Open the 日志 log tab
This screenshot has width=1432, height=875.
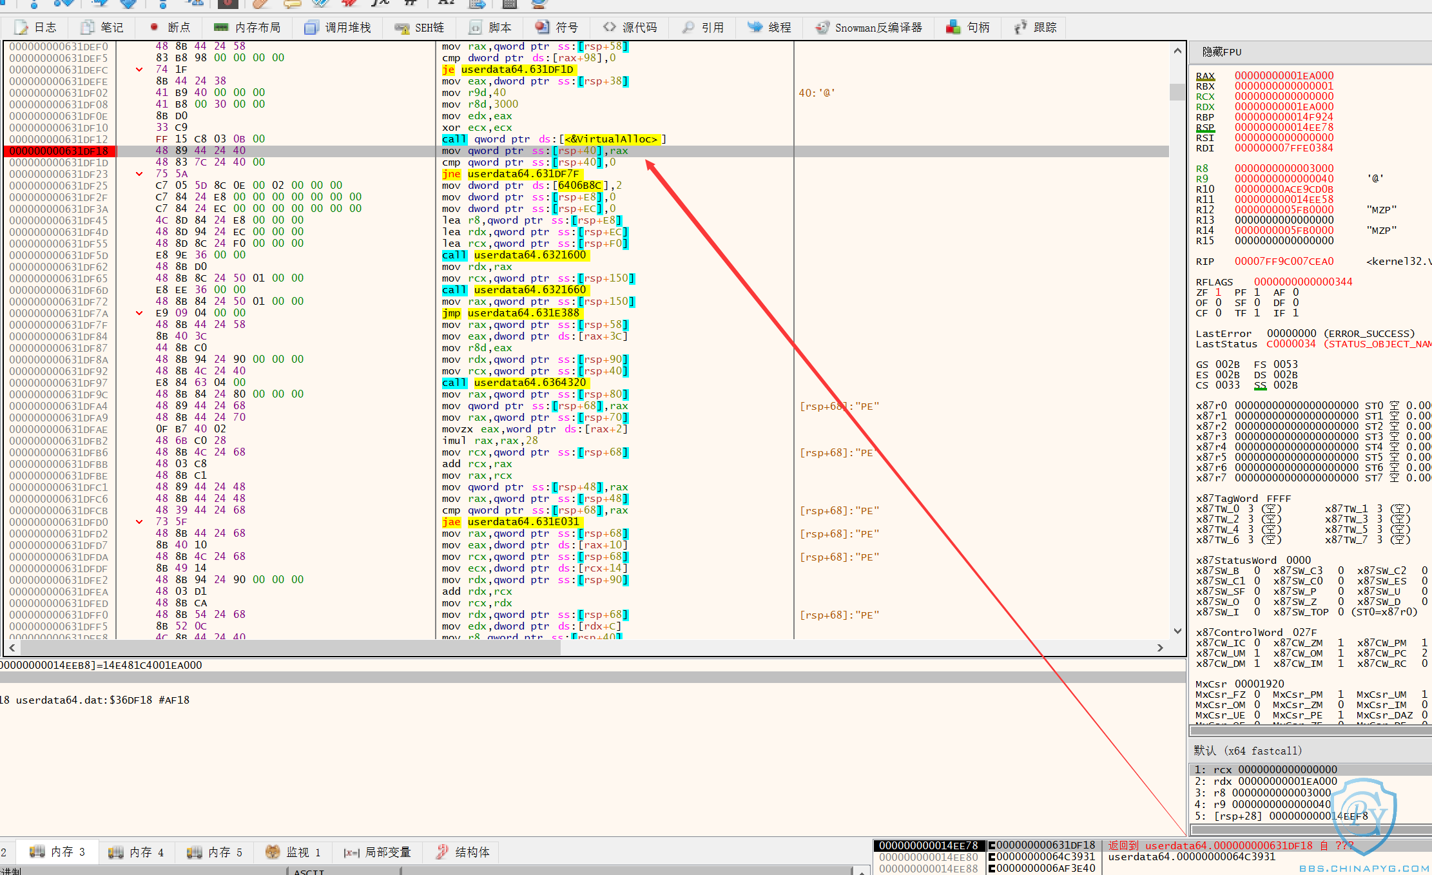tap(35, 28)
